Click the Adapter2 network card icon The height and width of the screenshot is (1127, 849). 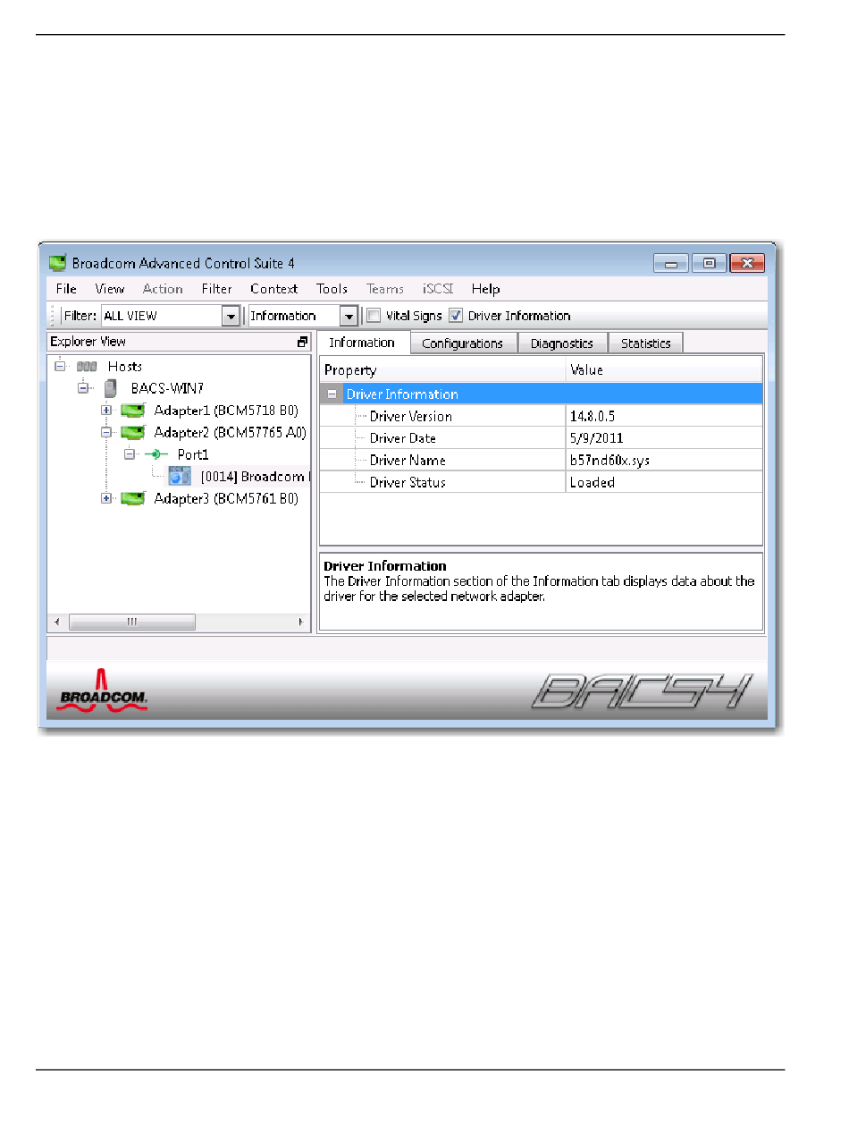coord(133,432)
